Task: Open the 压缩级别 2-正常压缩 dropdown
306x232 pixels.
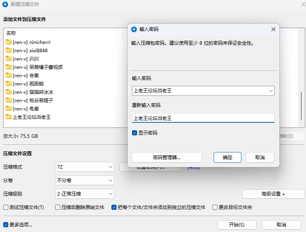Action: point(85,194)
